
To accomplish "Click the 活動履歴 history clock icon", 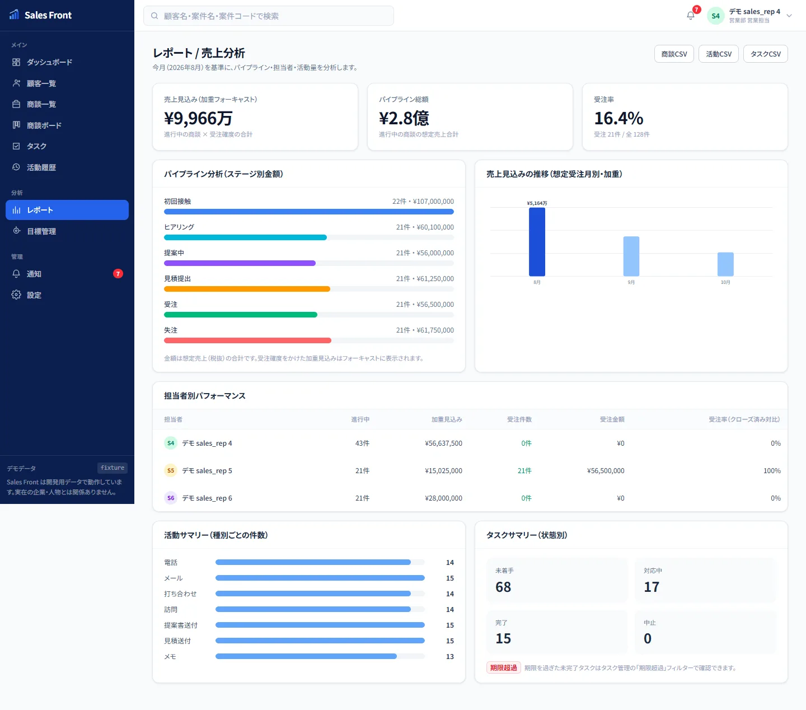I will coord(16,167).
